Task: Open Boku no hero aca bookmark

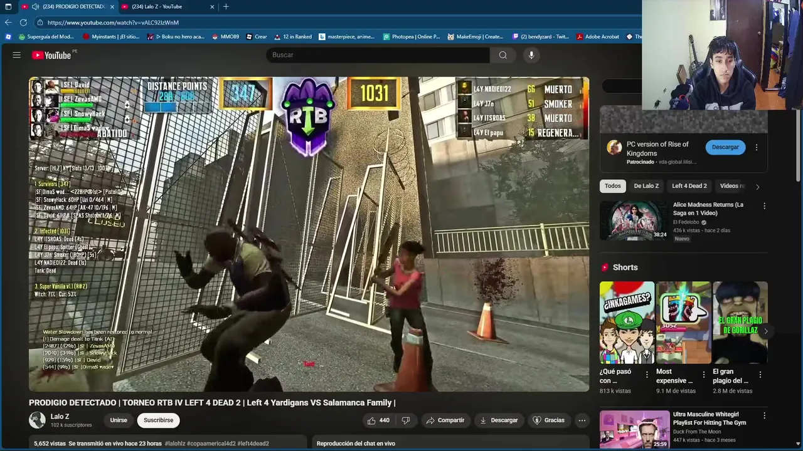Action: [176, 37]
